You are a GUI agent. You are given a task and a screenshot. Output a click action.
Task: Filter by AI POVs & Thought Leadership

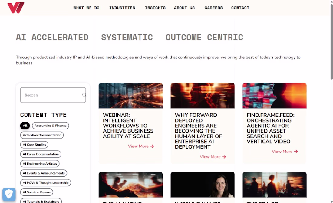click(x=46, y=183)
